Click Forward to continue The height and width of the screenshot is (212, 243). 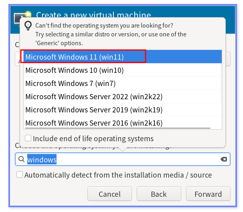click(x=208, y=194)
